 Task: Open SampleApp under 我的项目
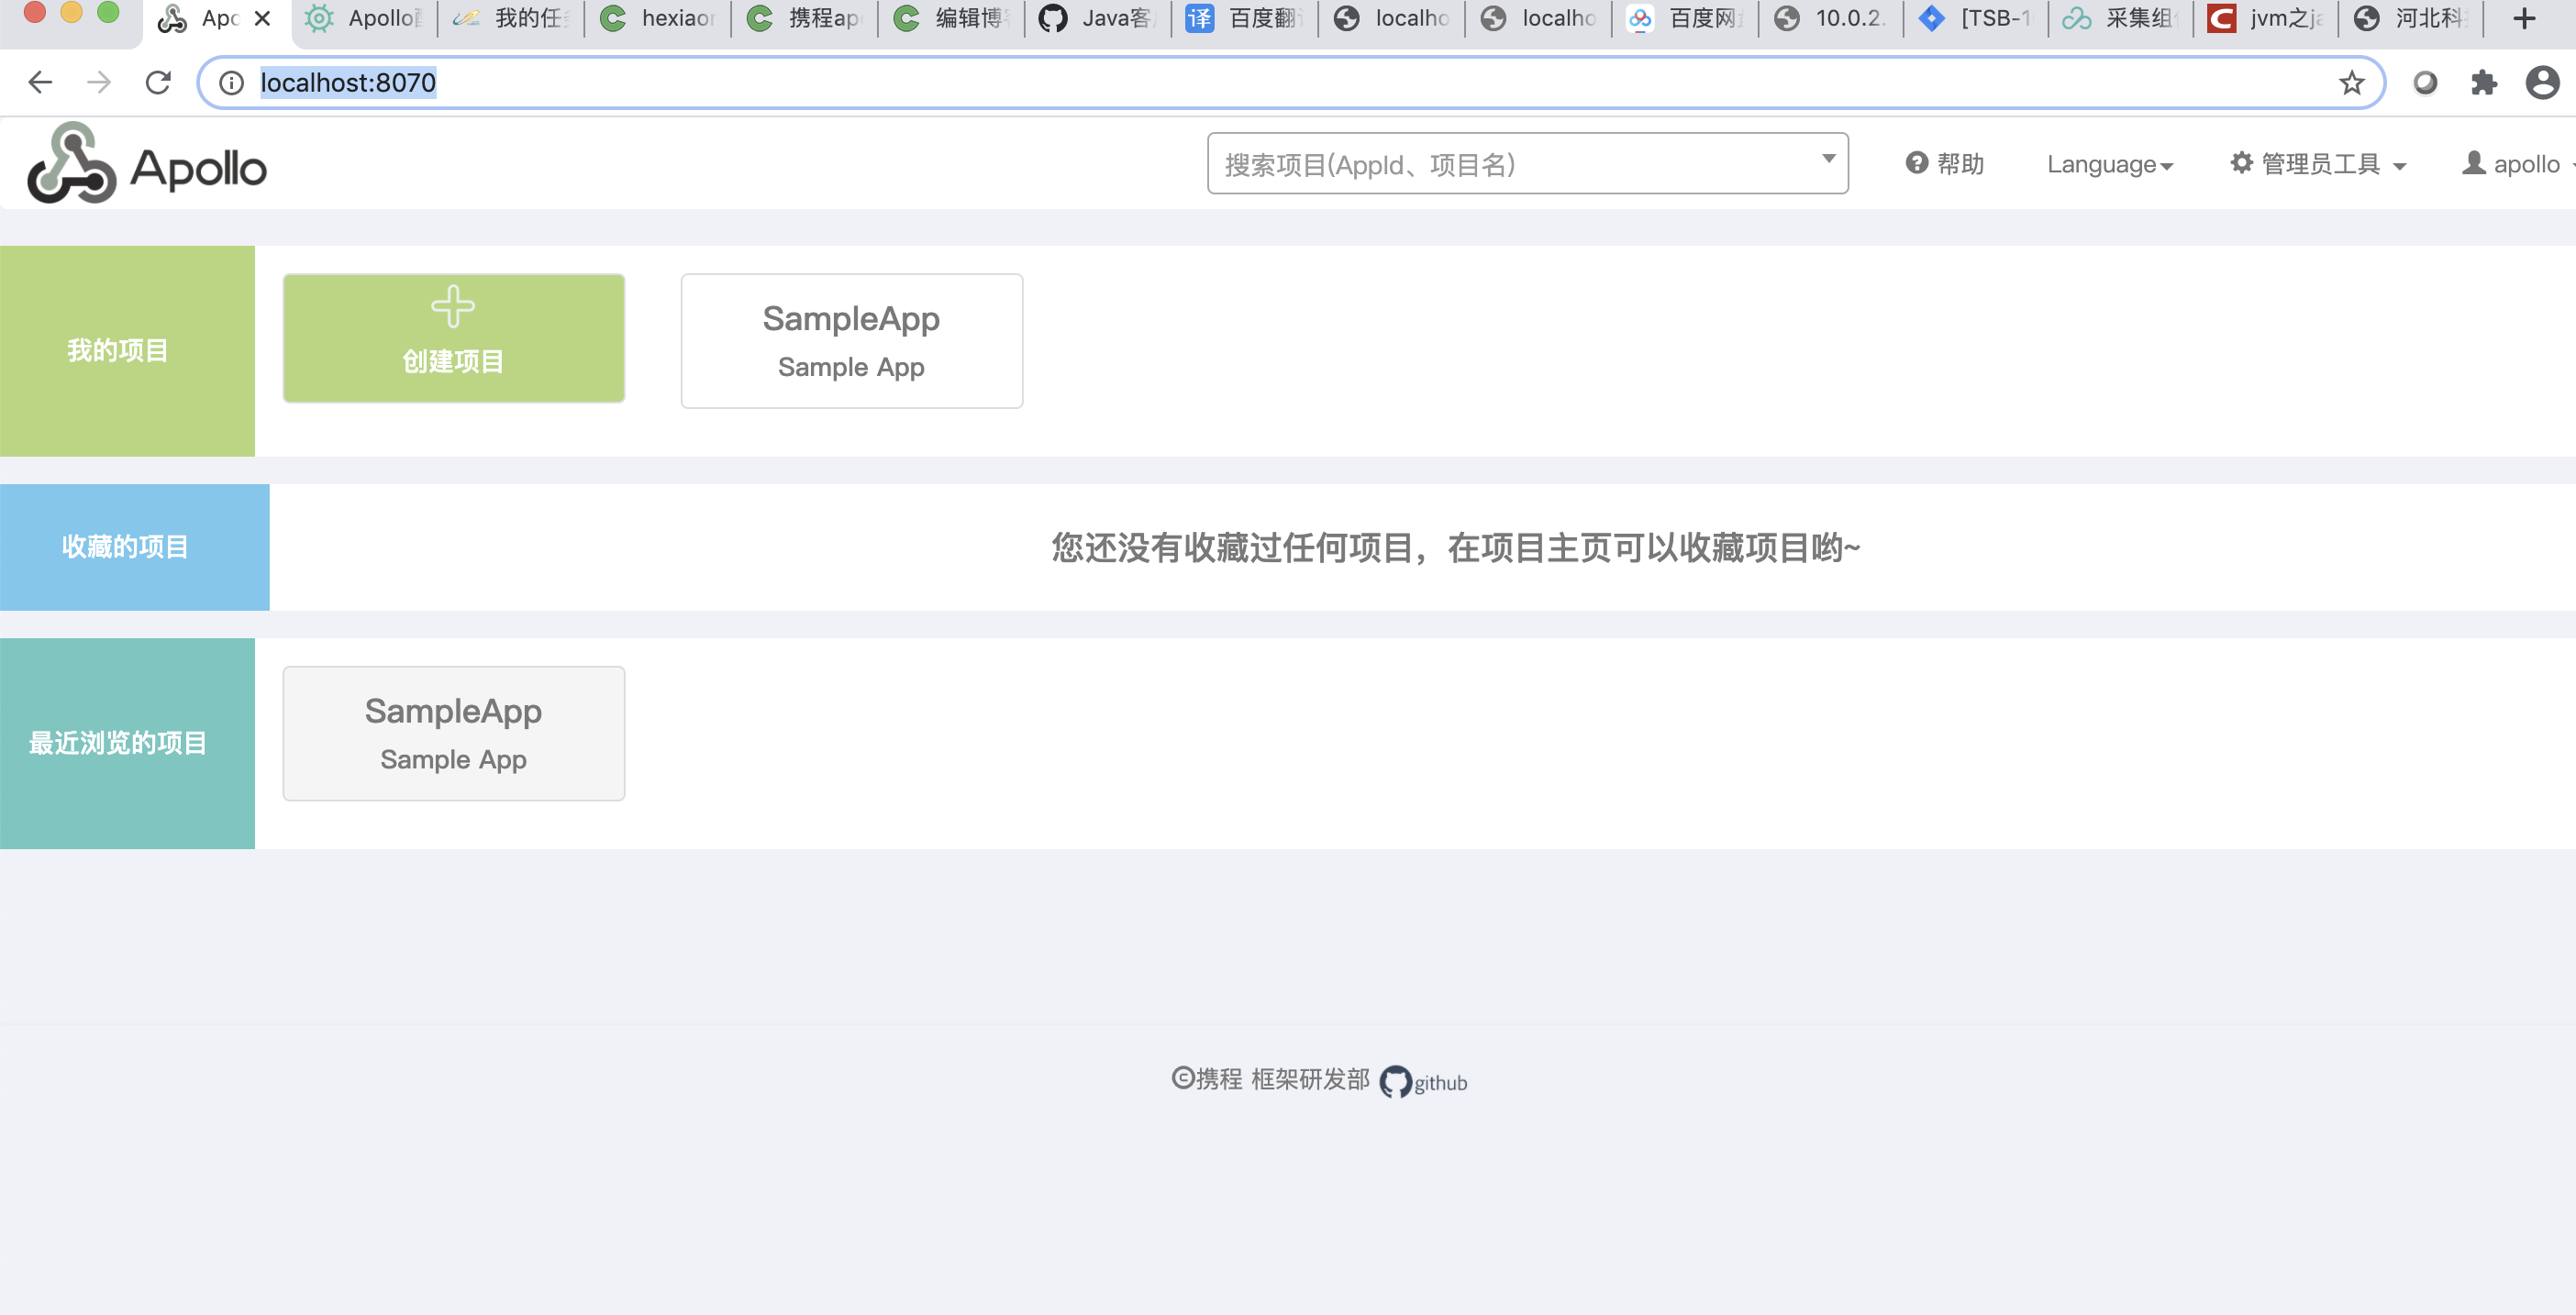[x=852, y=341]
